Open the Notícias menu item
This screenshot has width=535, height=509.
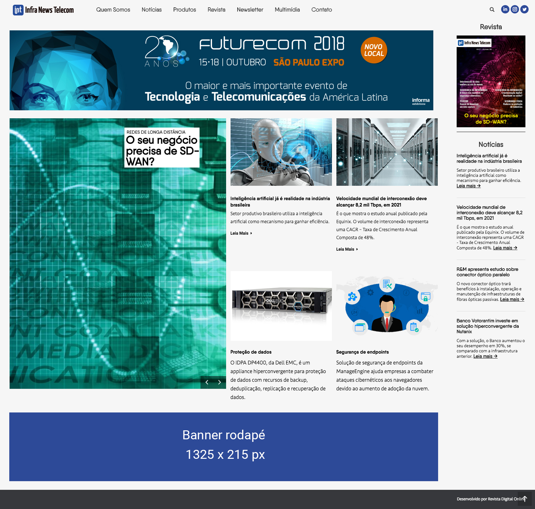[152, 10]
